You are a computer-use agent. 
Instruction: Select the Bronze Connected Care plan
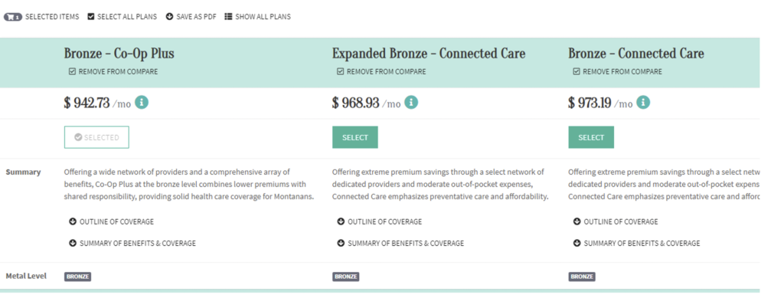point(591,137)
